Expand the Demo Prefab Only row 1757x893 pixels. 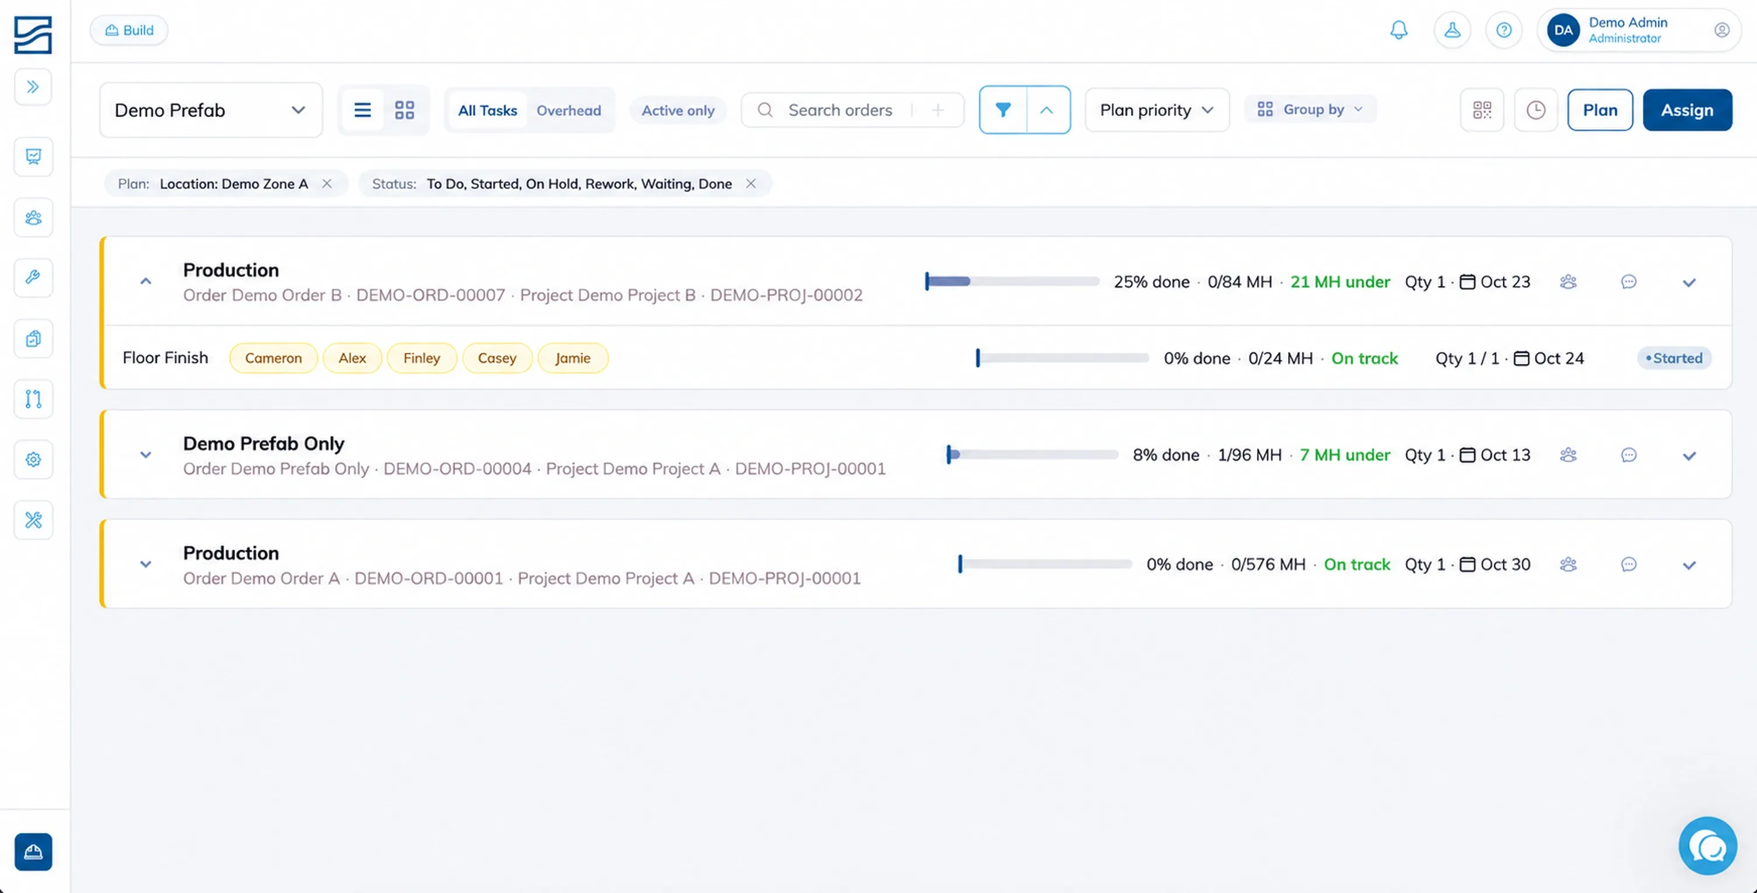click(x=145, y=455)
